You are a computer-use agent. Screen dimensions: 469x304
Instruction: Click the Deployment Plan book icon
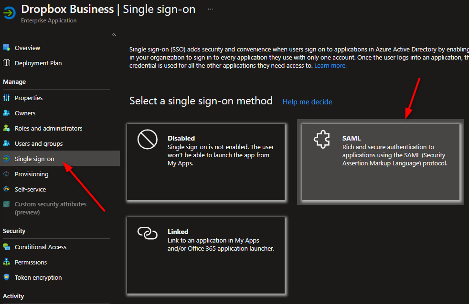(x=7, y=63)
